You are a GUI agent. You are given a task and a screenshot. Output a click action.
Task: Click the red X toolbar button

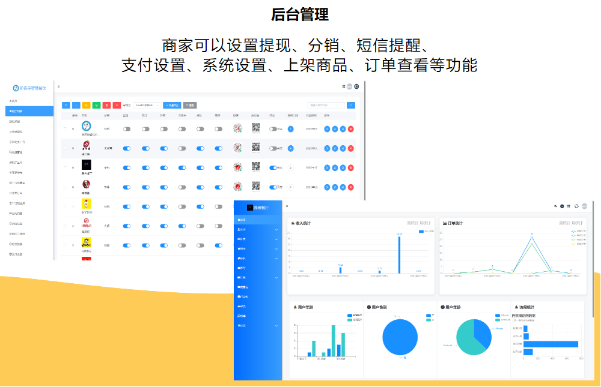pyautogui.click(x=117, y=105)
